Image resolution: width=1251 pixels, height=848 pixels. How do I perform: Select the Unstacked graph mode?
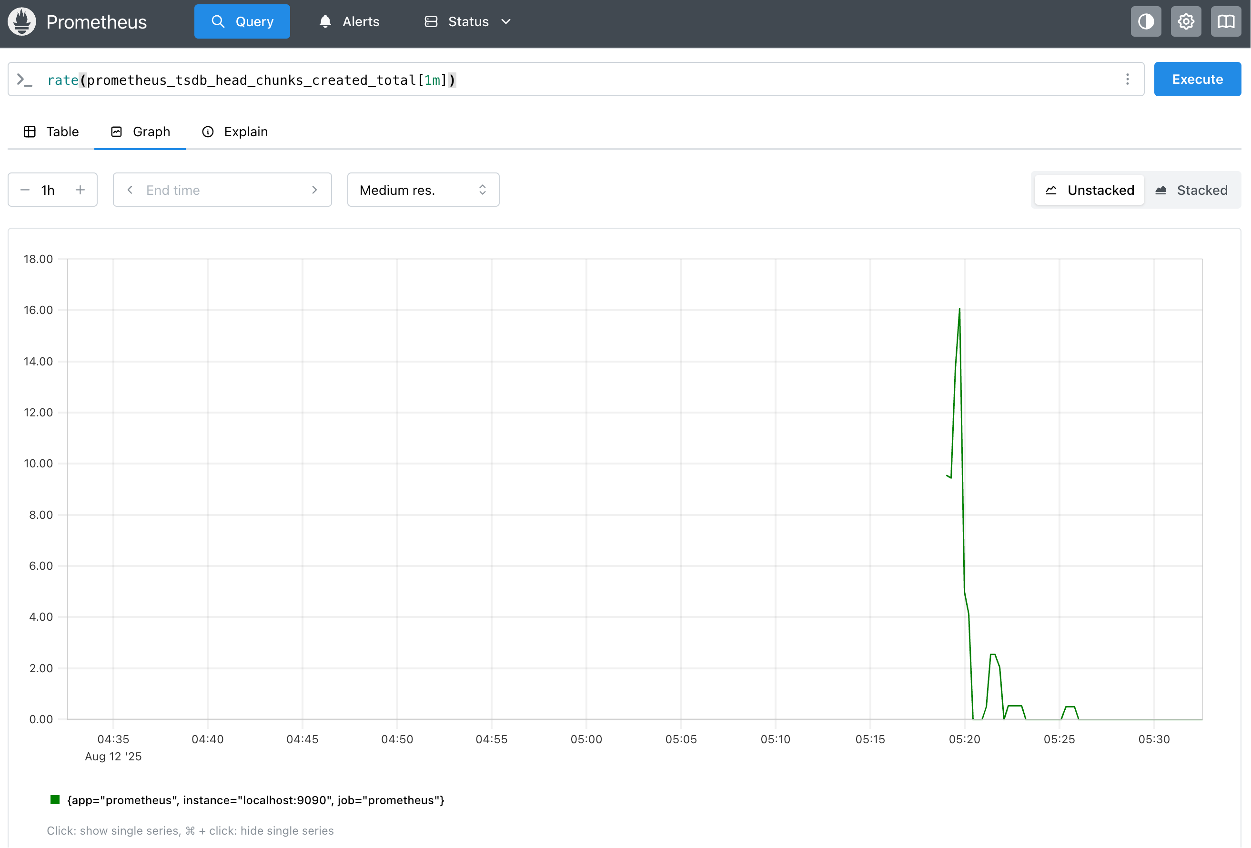pyautogui.click(x=1090, y=190)
